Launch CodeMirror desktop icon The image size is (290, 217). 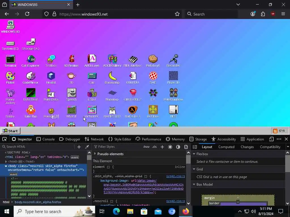(x=31, y=78)
